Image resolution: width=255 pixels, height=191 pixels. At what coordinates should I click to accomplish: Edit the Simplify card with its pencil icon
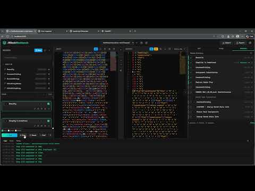35,126
